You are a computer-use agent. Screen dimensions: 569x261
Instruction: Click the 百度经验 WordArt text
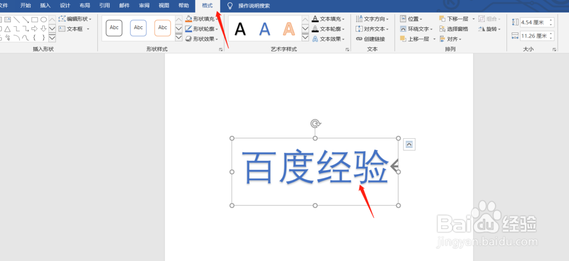(315, 167)
